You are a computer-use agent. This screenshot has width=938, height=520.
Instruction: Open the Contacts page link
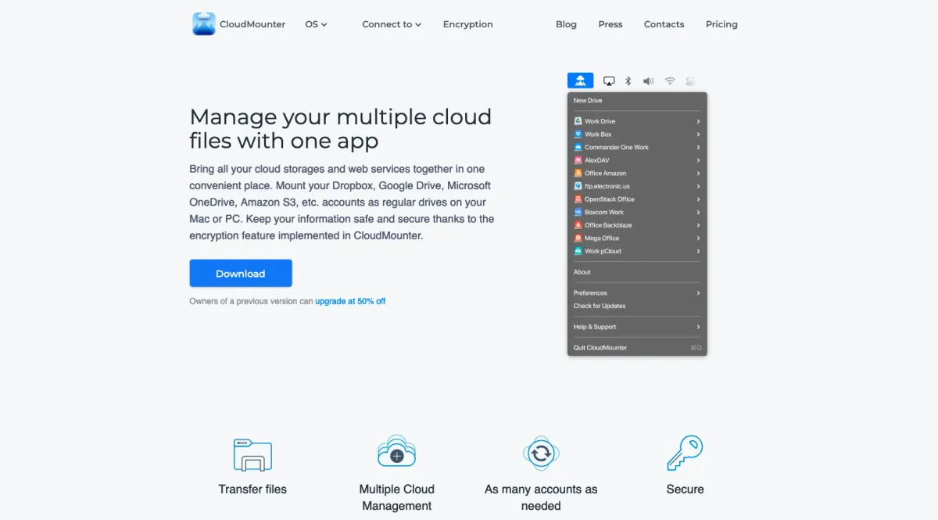pos(664,24)
